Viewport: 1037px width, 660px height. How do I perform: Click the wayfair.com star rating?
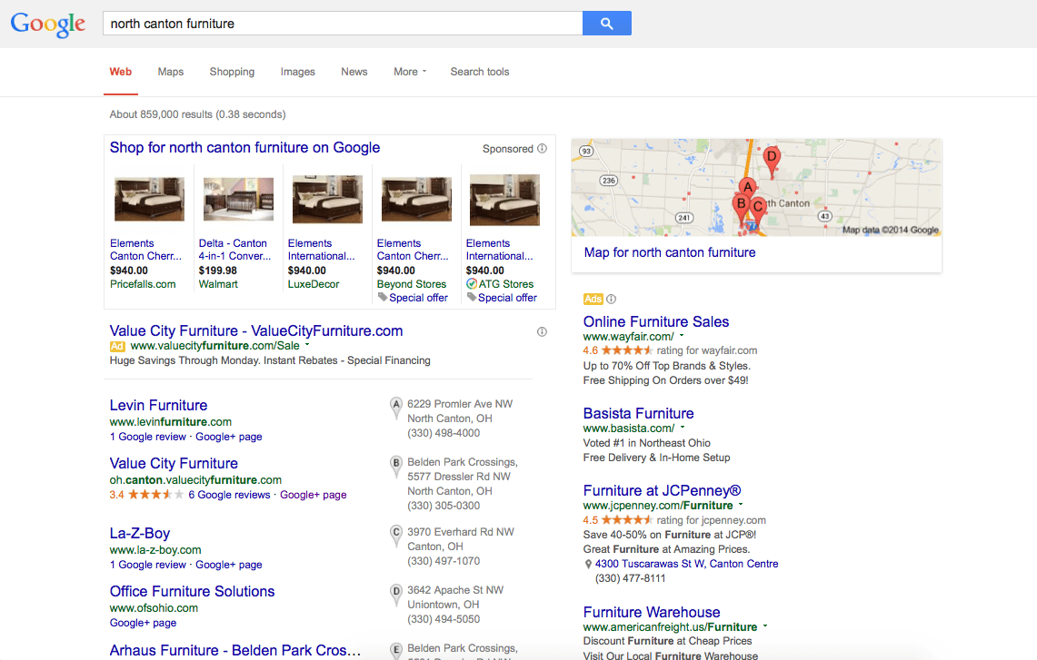tap(627, 350)
